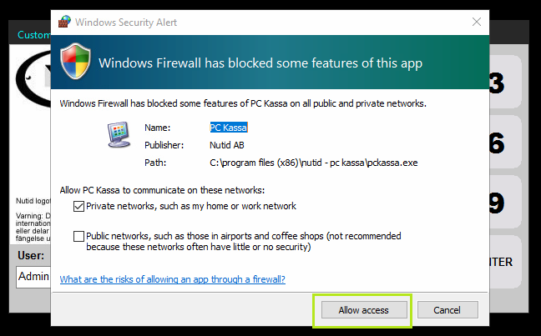
Task: Click the highlighted PC Kassa name field
Action: 229,128
